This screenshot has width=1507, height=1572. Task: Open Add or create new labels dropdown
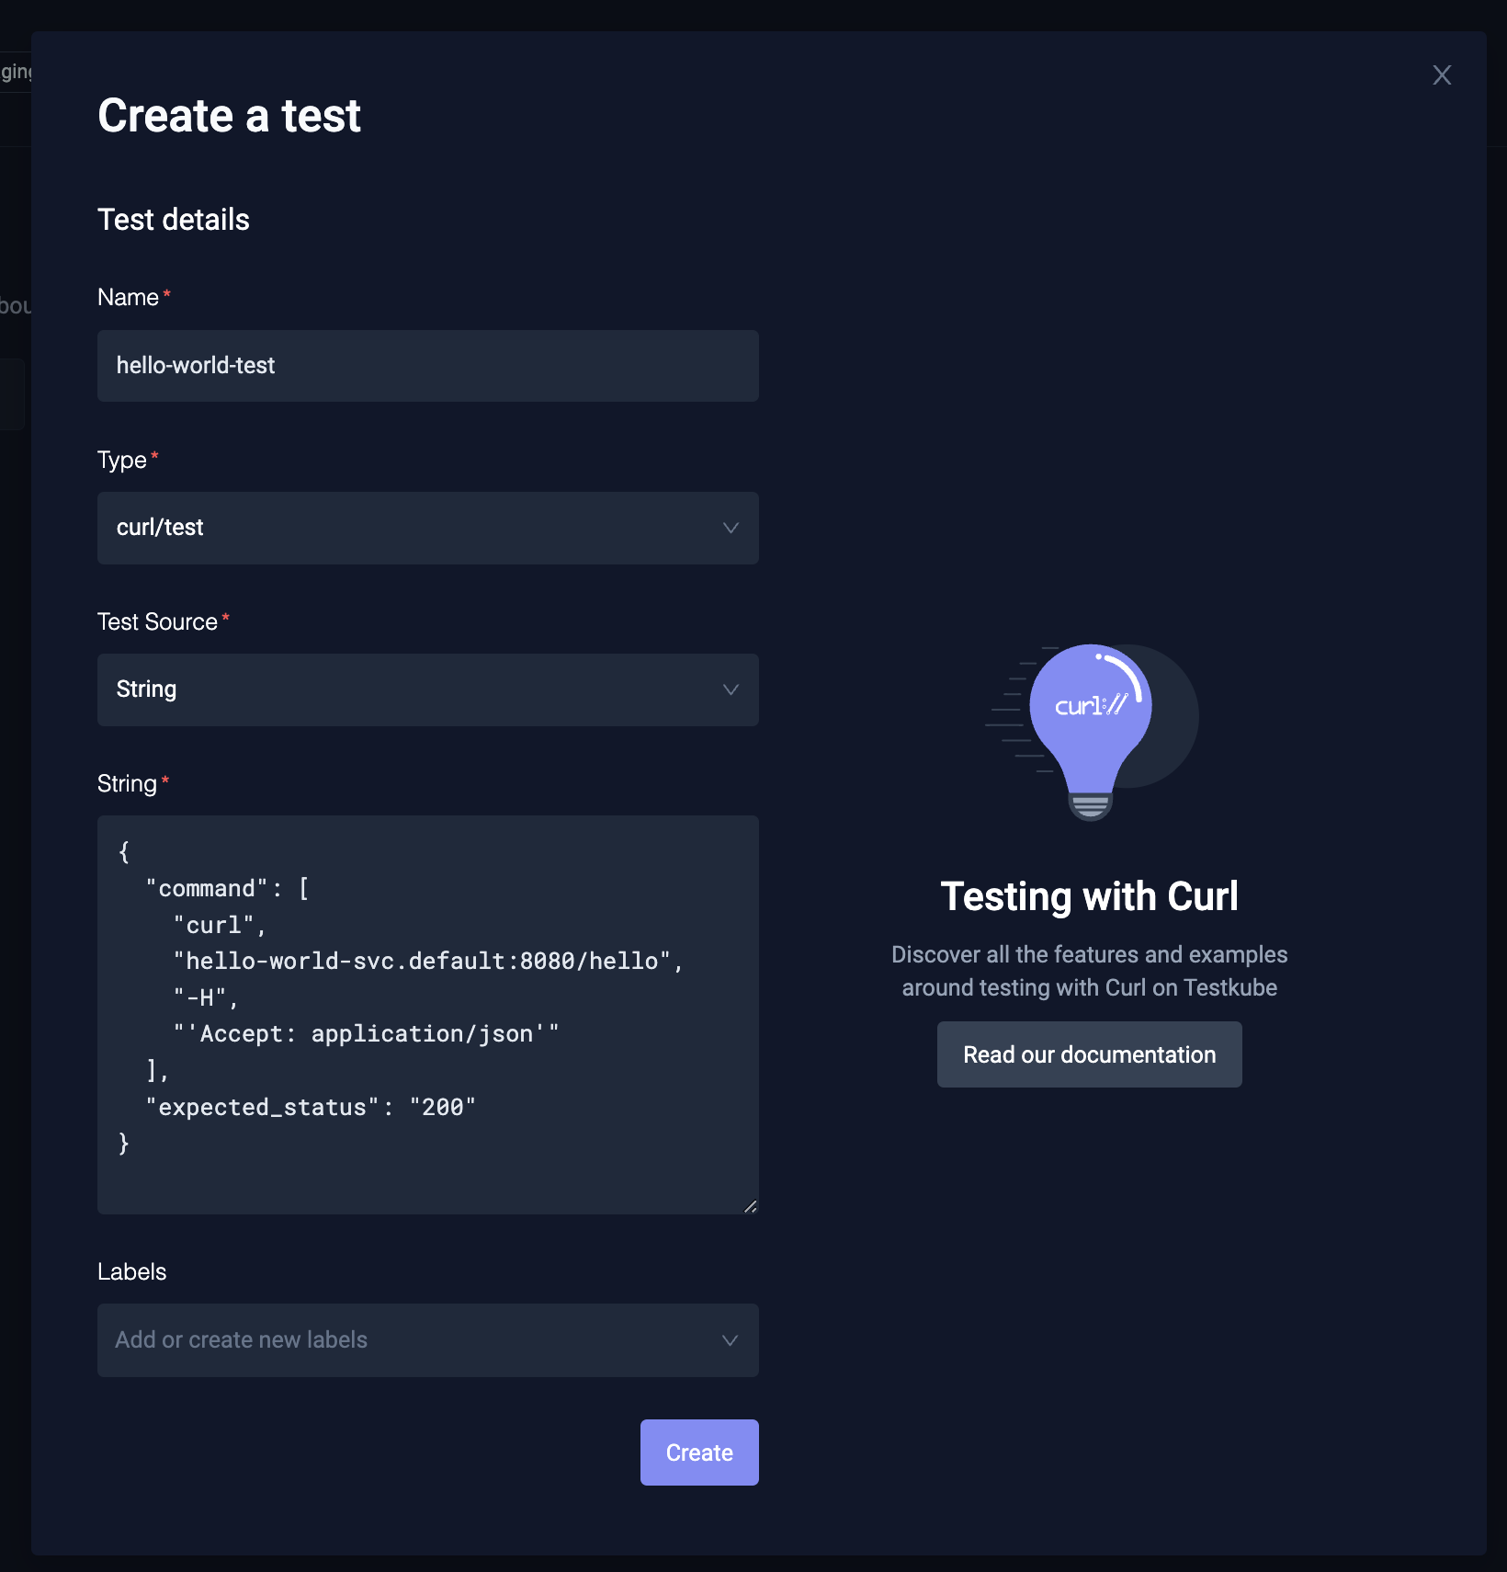428,1340
